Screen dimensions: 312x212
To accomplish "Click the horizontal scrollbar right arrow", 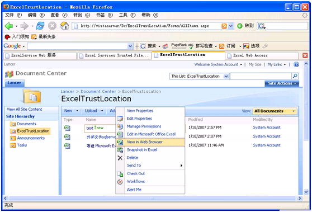I will [x=300, y=198].
